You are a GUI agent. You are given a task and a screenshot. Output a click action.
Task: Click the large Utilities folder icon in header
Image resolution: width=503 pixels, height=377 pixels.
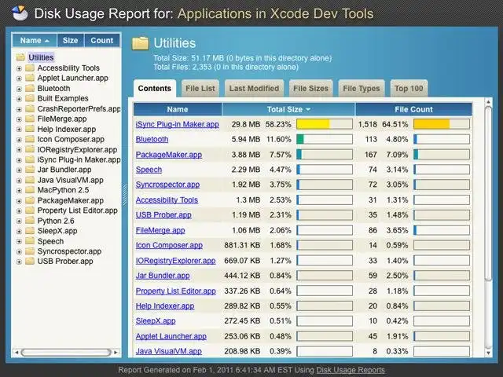[x=140, y=43]
